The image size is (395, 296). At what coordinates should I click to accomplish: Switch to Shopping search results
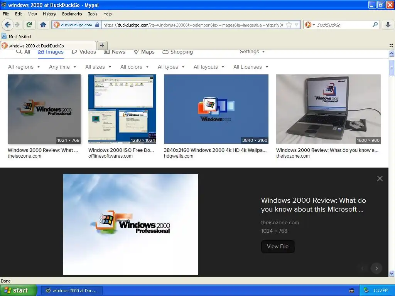pyautogui.click(x=177, y=52)
